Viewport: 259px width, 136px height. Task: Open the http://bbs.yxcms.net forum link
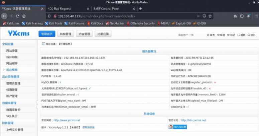193,120
